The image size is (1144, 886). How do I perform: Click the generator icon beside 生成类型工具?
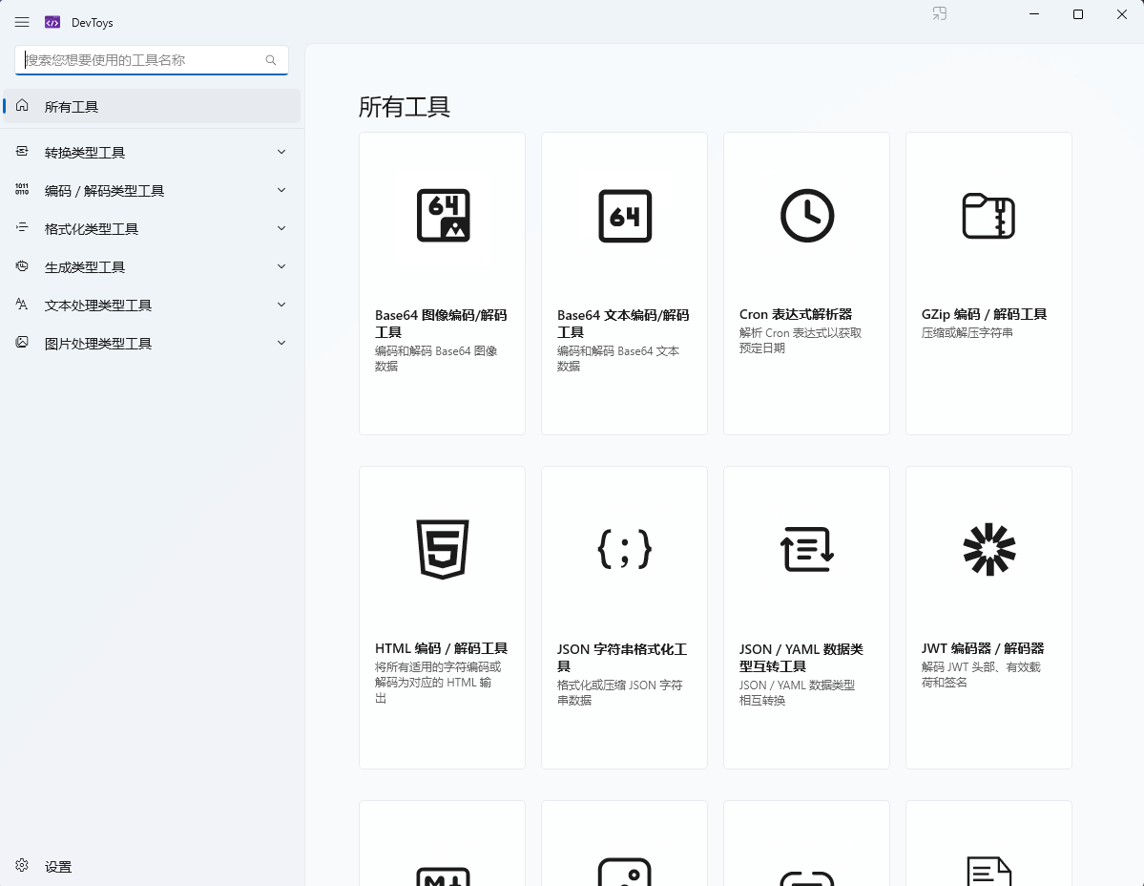click(x=22, y=265)
